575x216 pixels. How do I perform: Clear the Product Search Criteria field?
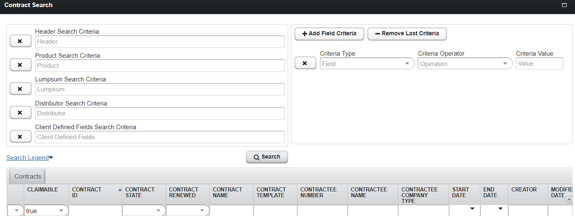point(20,65)
